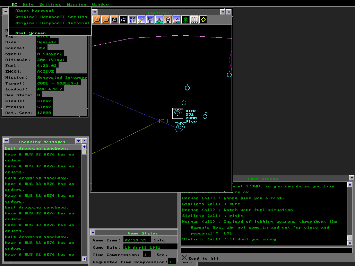This screenshot has height=266, width=355.
Task: Click Target value G001 - GOBLIN-1
Action: click(x=58, y=83)
